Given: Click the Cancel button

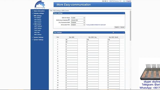Looking at the screenshot, I should (x=122, y=27).
